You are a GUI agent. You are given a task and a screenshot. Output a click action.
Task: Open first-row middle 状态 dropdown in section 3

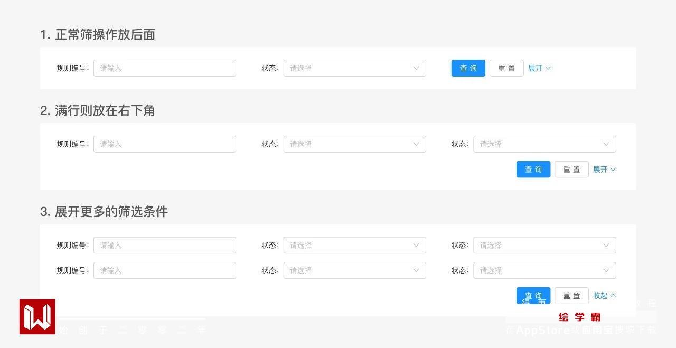click(354, 245)
